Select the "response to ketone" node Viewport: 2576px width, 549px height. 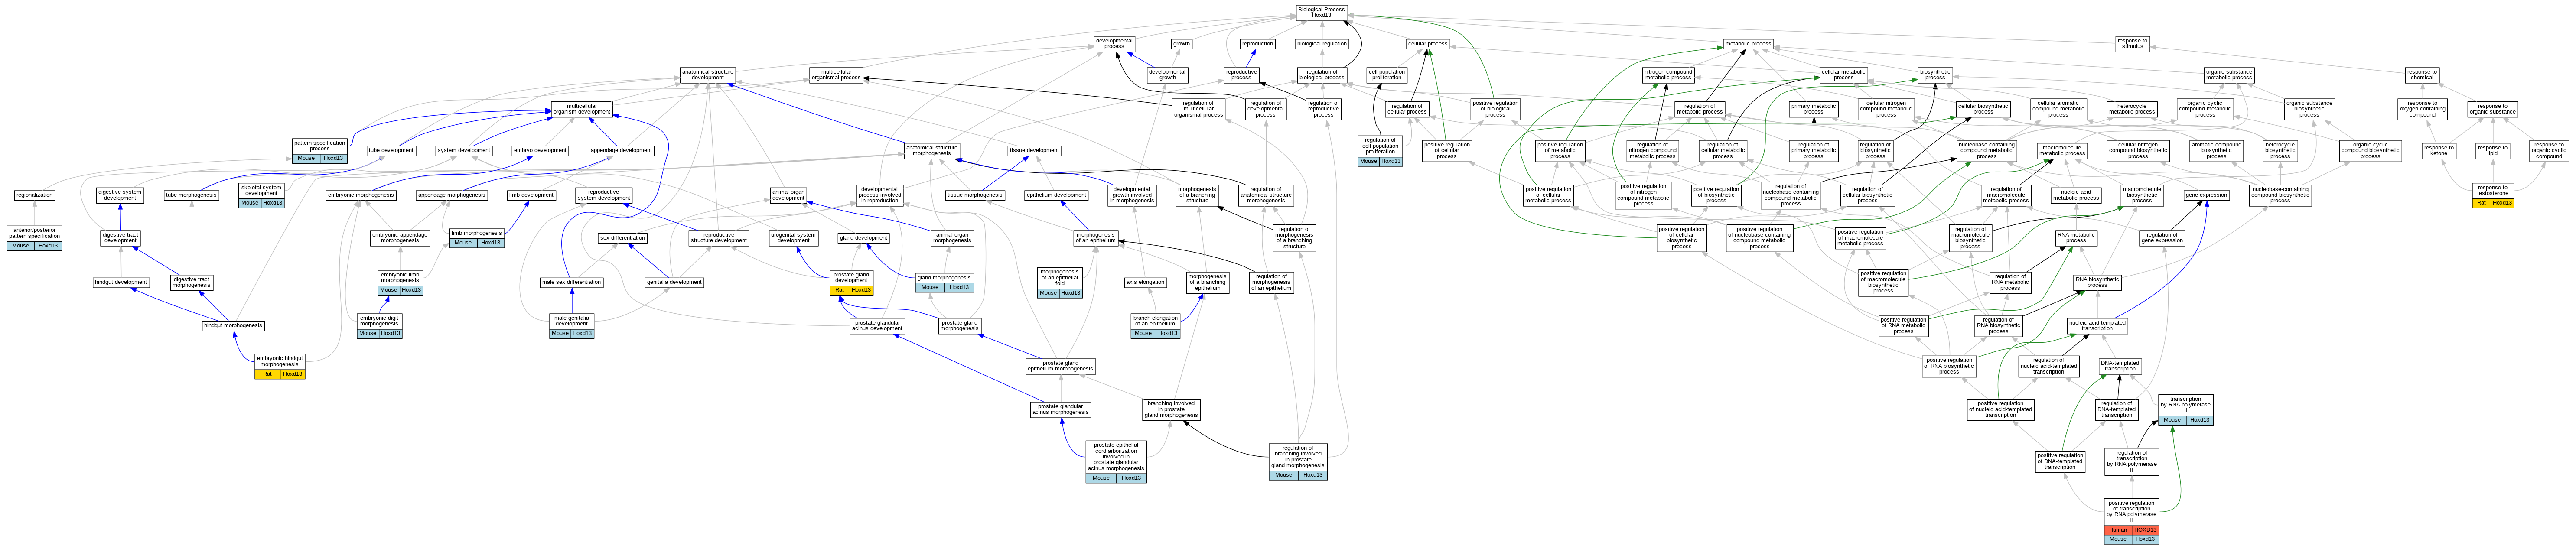(2439, 151)
